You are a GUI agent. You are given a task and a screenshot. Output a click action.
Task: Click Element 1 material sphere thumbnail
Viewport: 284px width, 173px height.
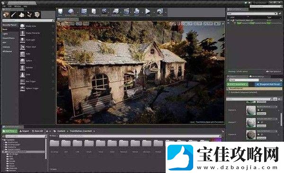point(251,122)
